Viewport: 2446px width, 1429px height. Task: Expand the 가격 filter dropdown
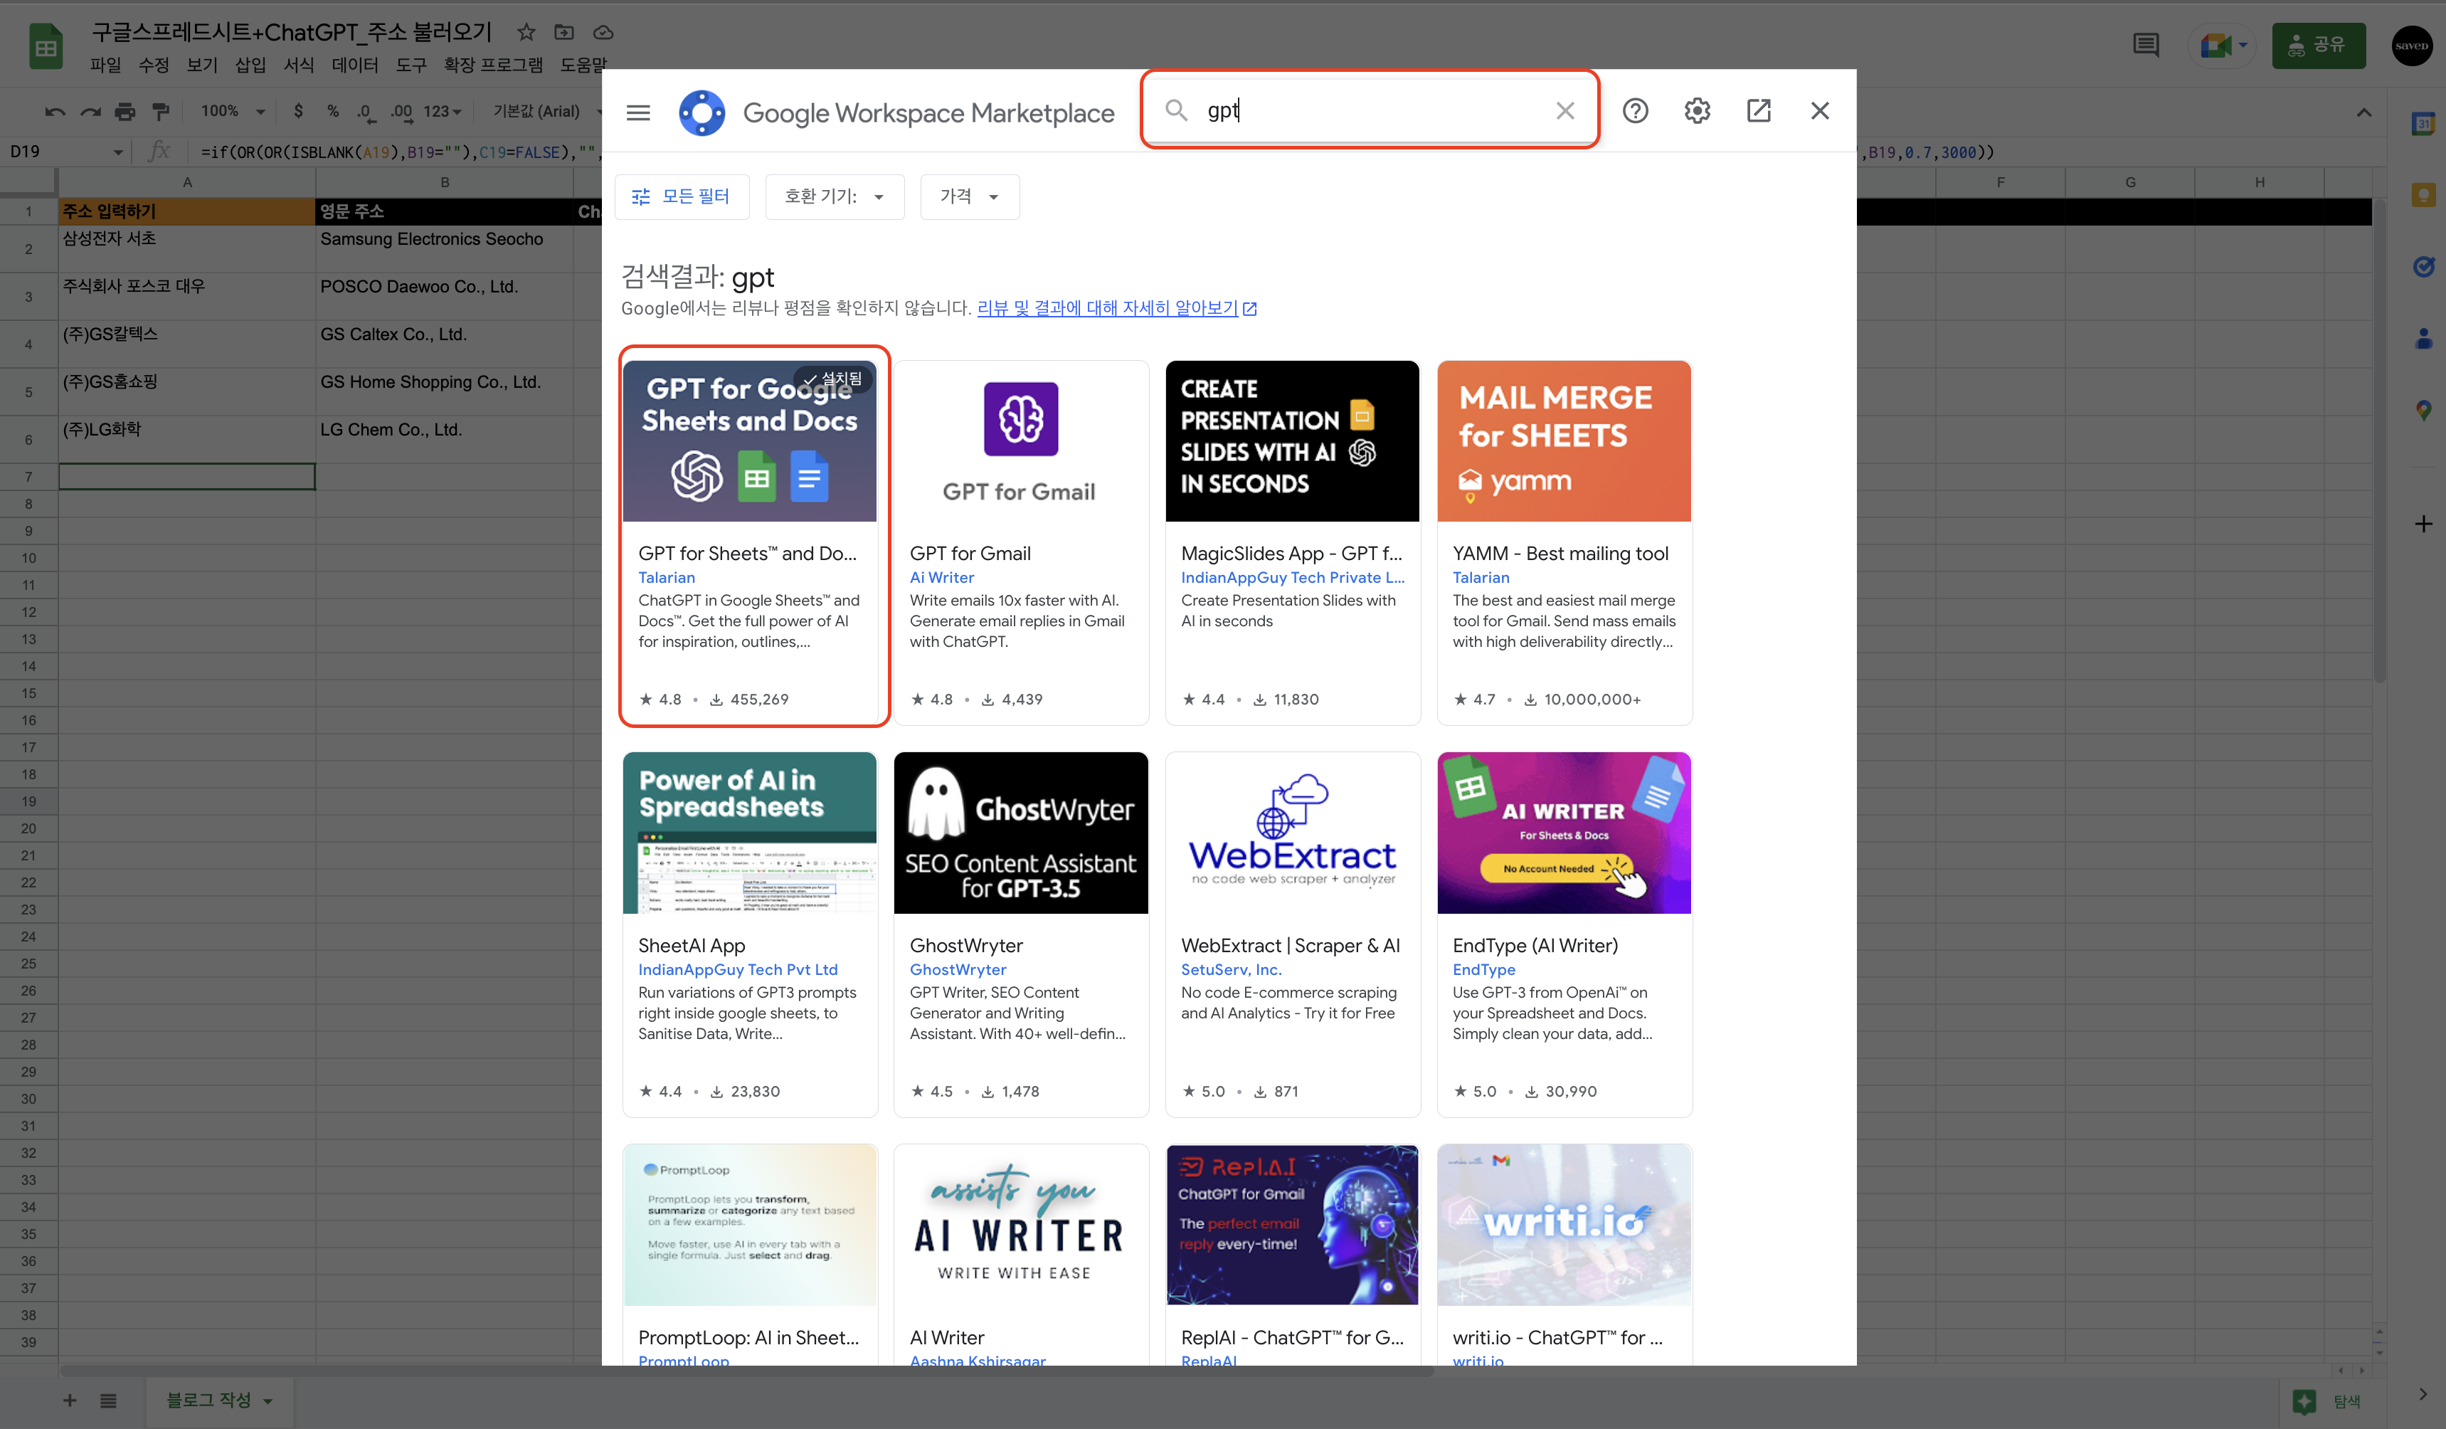969,197
